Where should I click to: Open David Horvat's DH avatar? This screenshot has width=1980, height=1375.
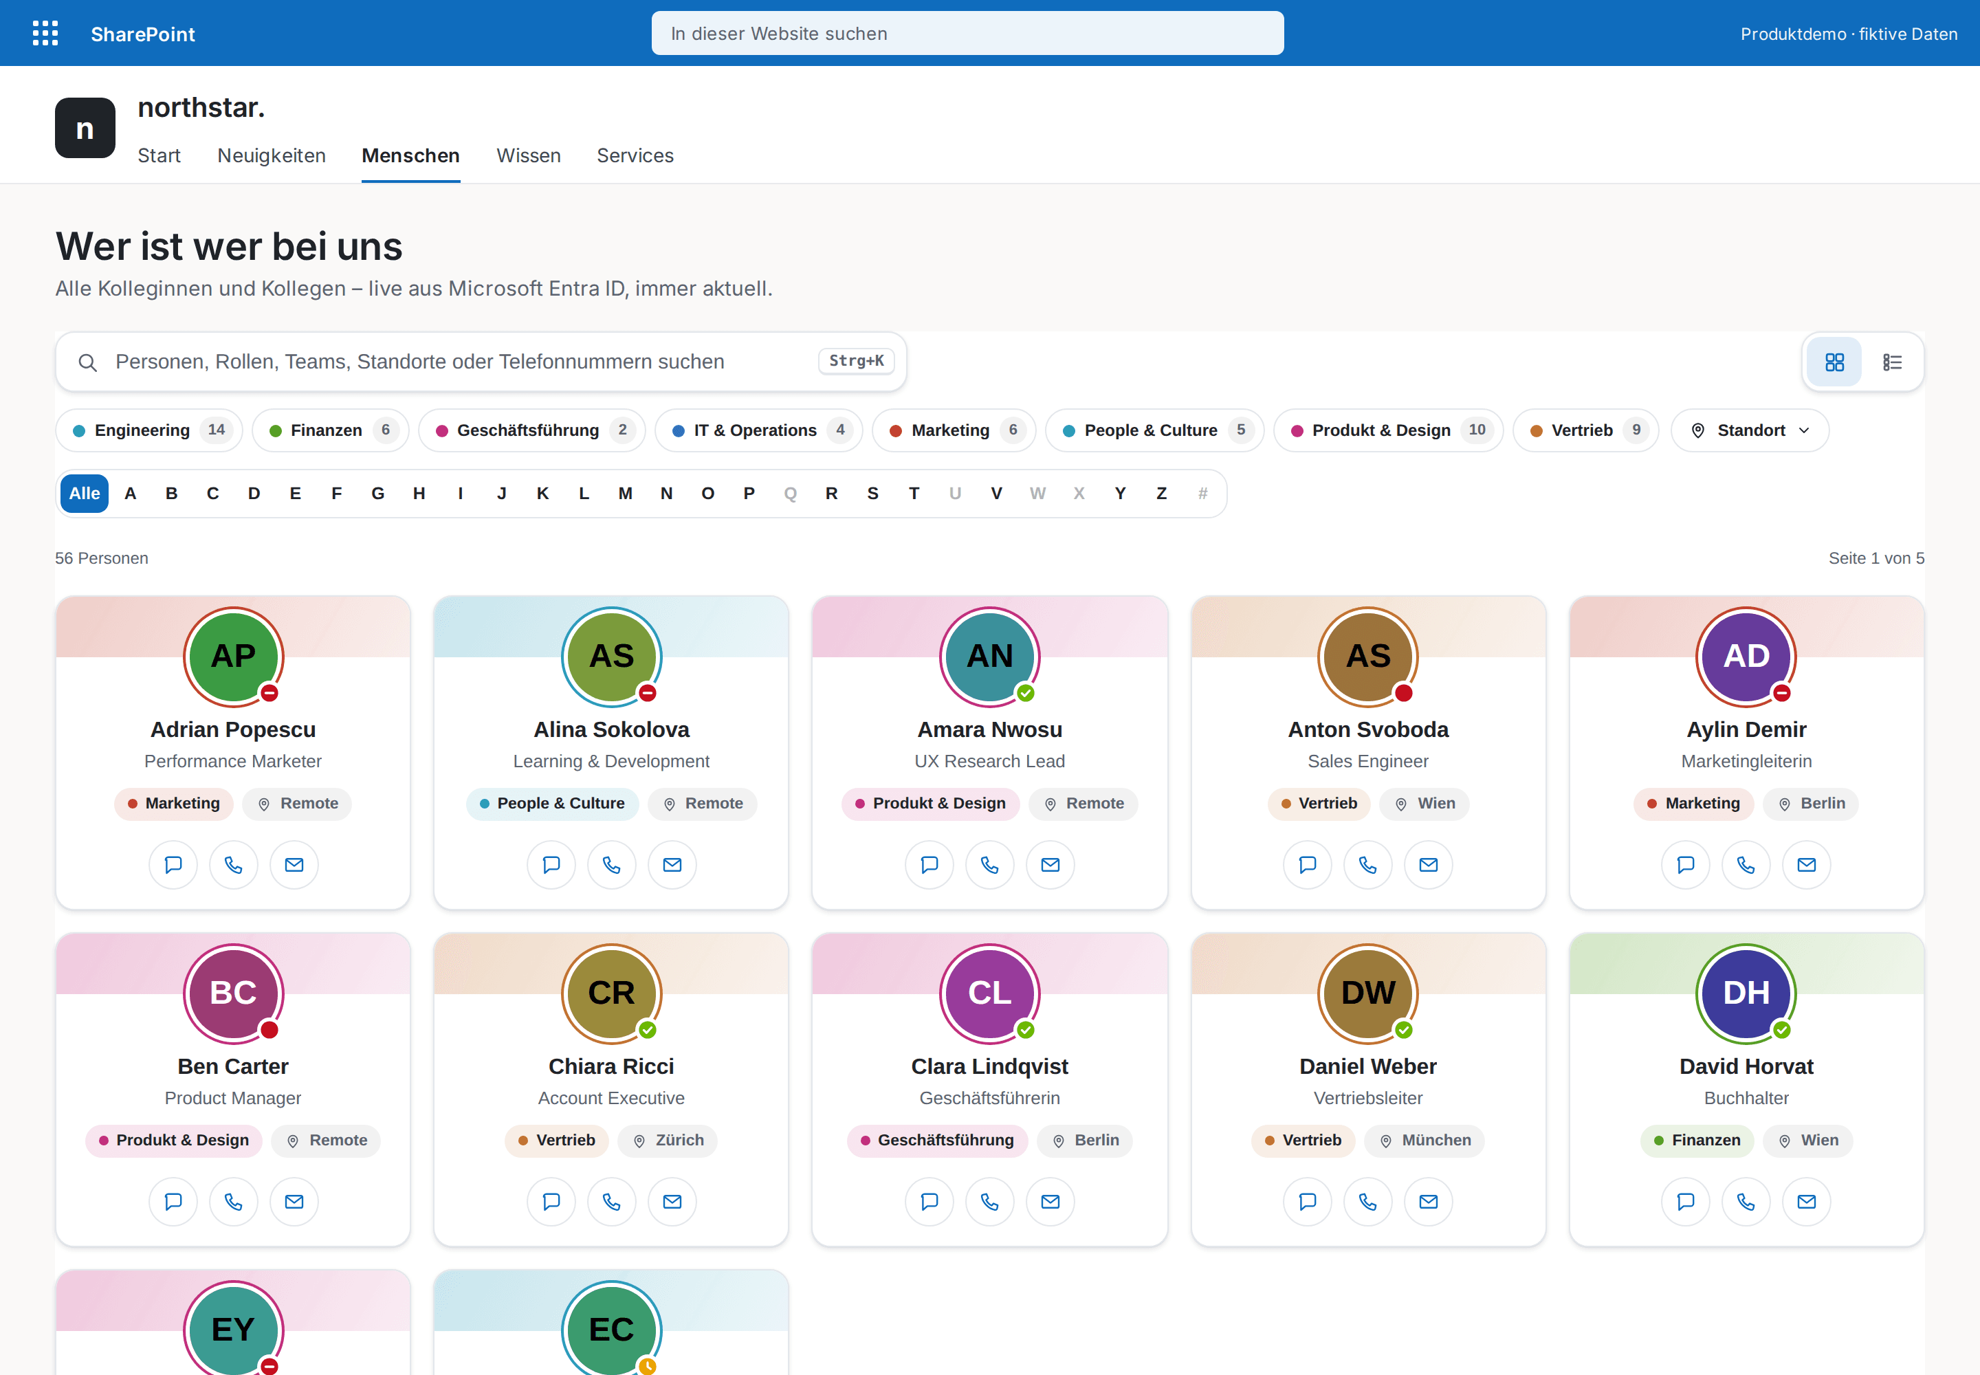(1746, 993)
